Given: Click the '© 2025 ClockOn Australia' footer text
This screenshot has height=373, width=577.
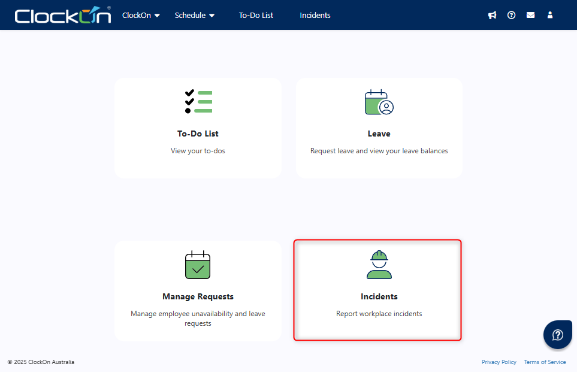Looking at the screenshot, I should tap(41, 362).
